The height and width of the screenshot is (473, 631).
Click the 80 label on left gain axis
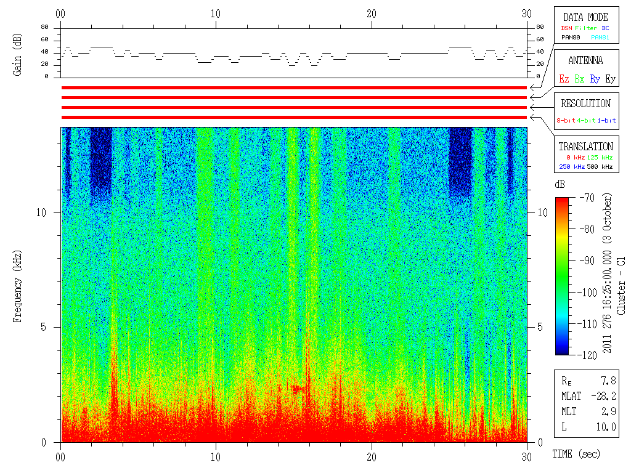pyautogui.click(x=44, y=27)
